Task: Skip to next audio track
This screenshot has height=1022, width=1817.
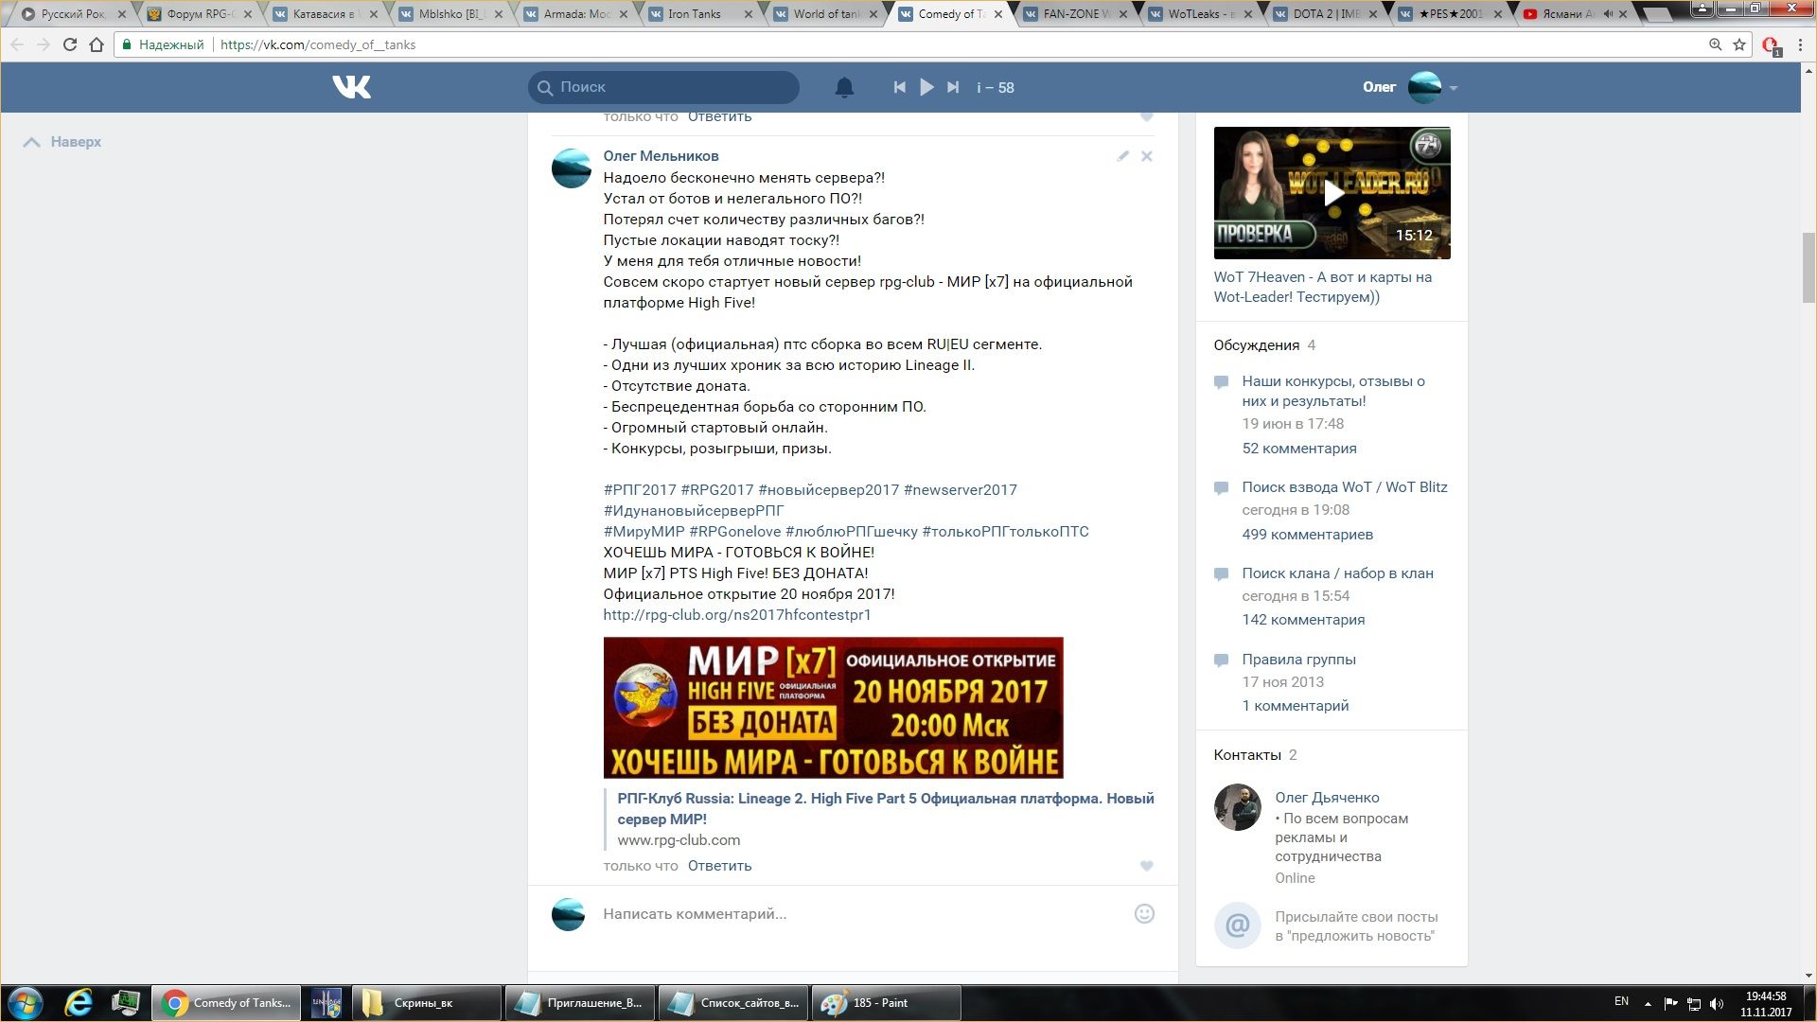Action: [953, 87]
